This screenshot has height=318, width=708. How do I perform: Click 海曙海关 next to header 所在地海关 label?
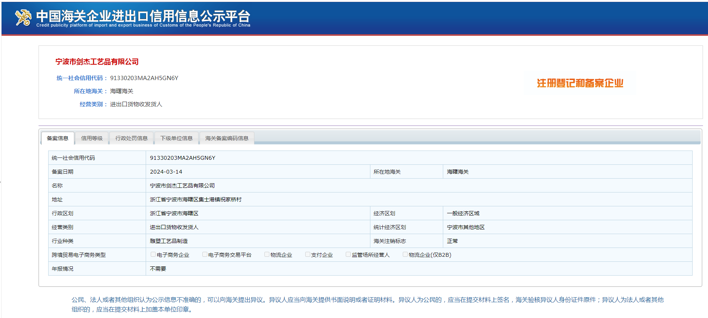coord(122,91)
